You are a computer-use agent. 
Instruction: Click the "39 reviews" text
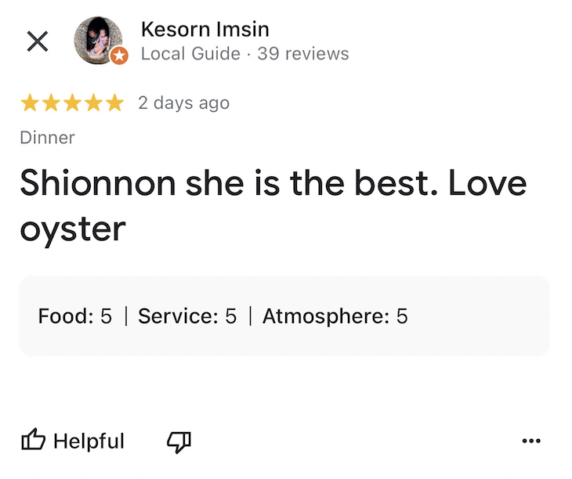302,54
